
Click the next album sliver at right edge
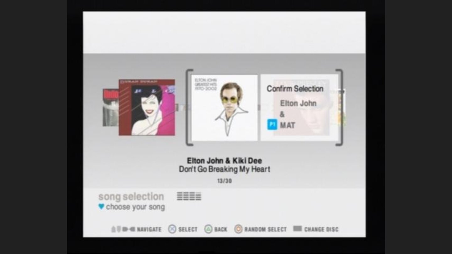pos(342,108)
